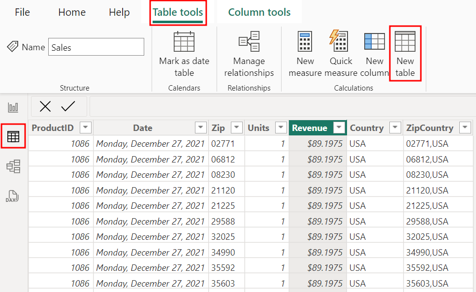Commit formula with the checkmark icon
476x292 pixels.
click(68, 106)
